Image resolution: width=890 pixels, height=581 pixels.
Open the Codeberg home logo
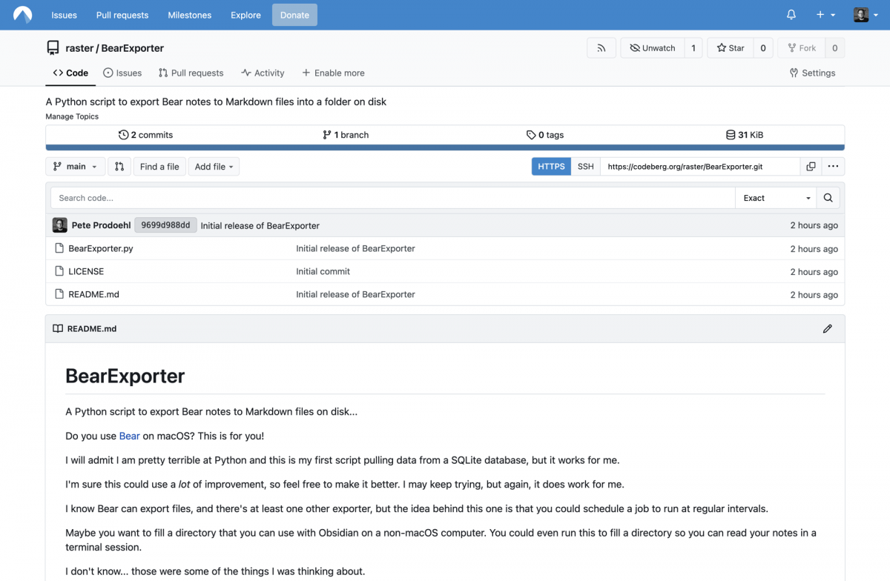(22, 15)
